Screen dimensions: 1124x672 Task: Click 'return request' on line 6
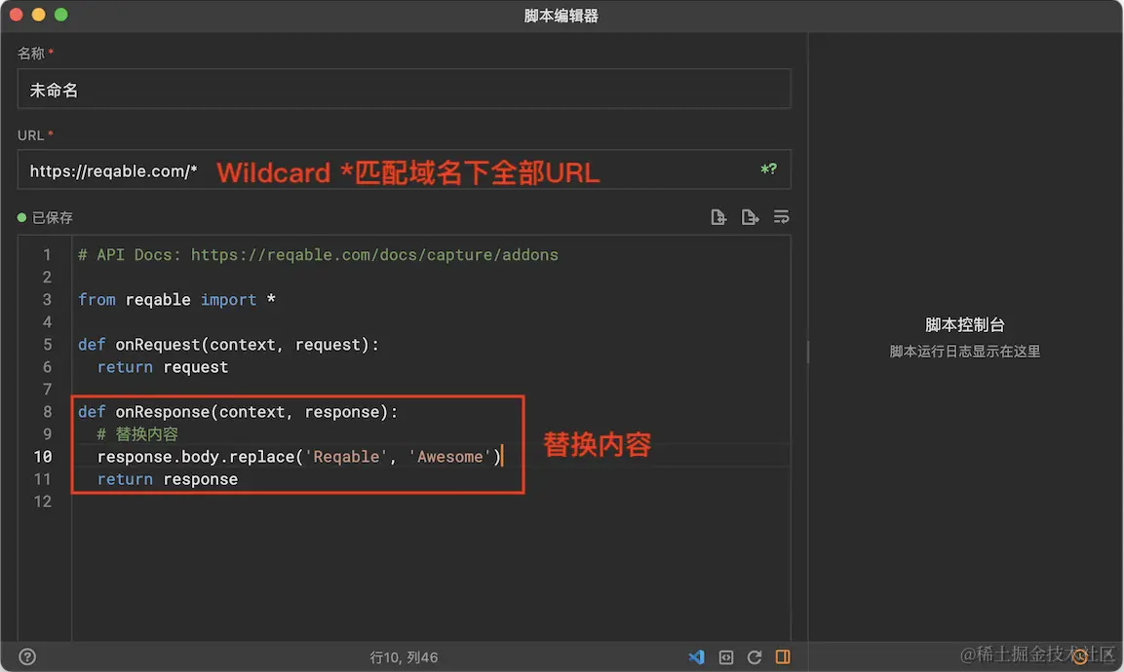tap(162, 367)
